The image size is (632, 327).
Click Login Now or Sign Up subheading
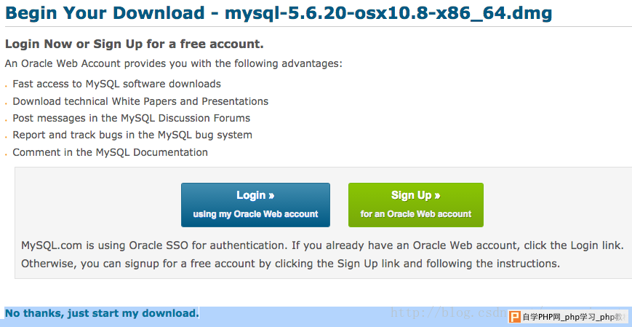point(135,44)
